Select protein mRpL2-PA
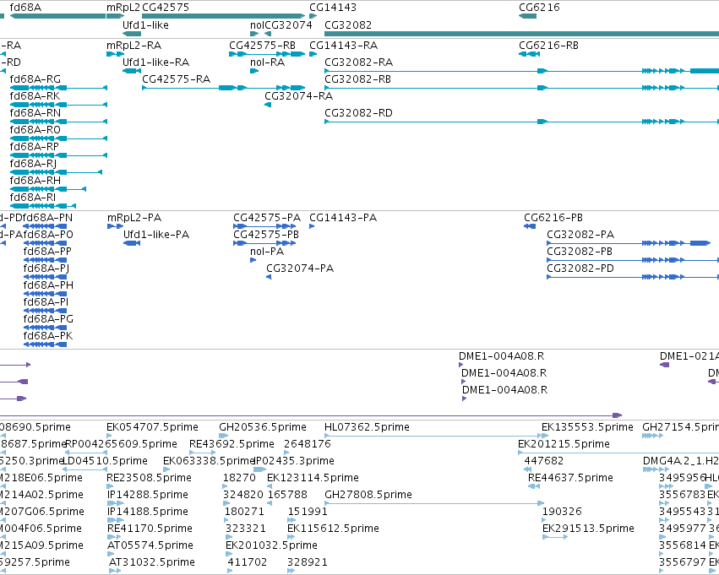This screenshot has height=575, width=719. [116, 226]
